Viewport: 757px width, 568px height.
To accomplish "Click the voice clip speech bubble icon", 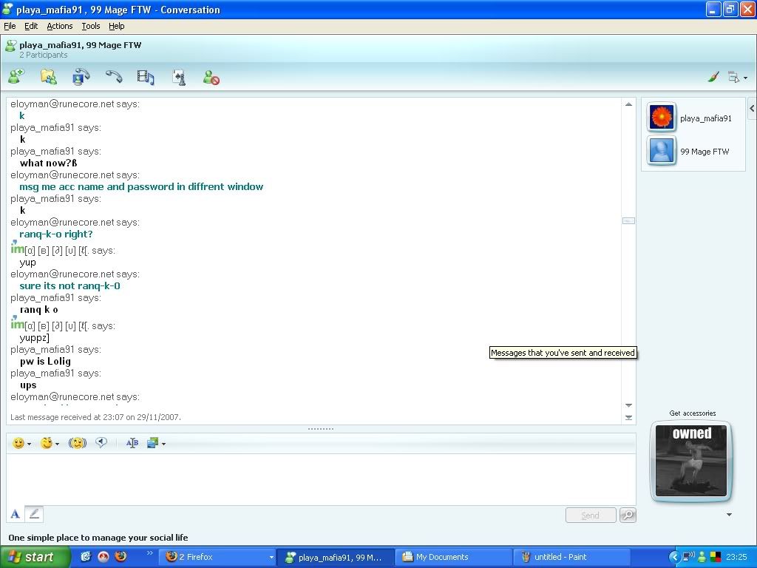I will (101, 443).
